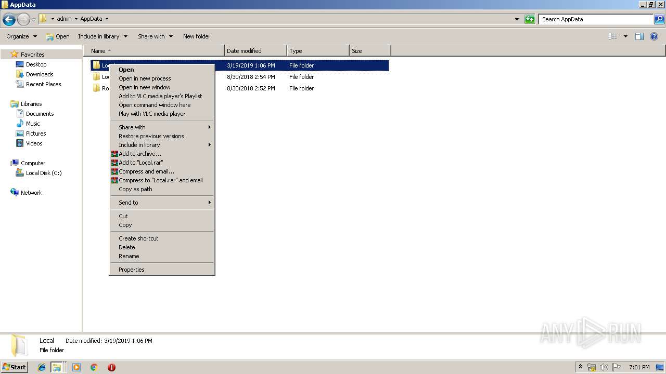
Task: Choose Rename in context menu
Action: click(162, 256)
